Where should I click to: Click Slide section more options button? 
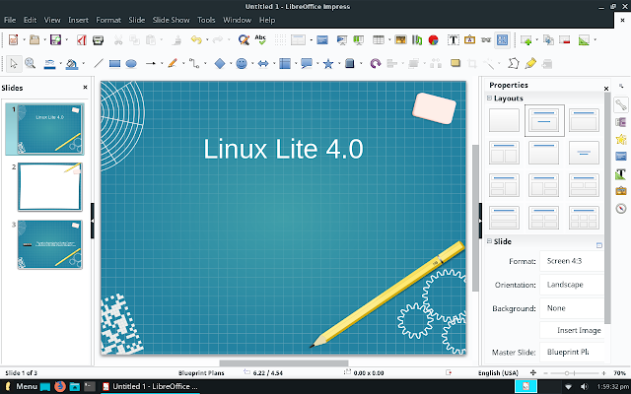pyautogui.click(x=599, y=245)
